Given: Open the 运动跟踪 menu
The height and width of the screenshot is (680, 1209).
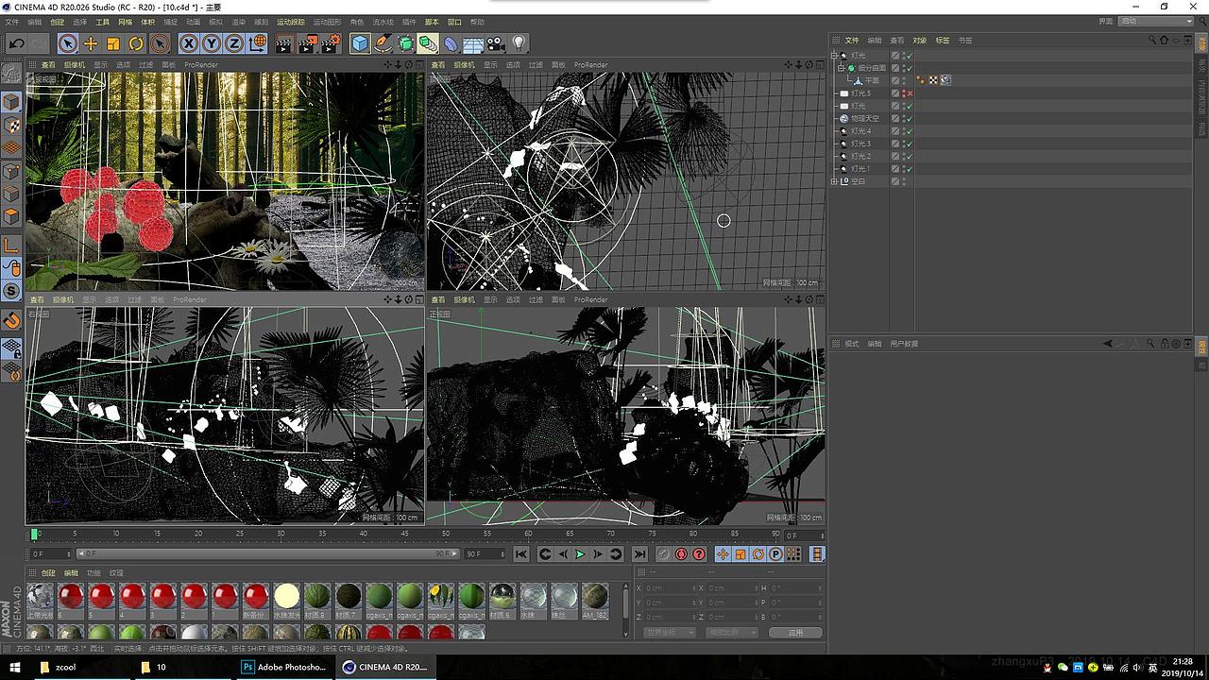Looking at the screenshot, I should coord(291,22).
